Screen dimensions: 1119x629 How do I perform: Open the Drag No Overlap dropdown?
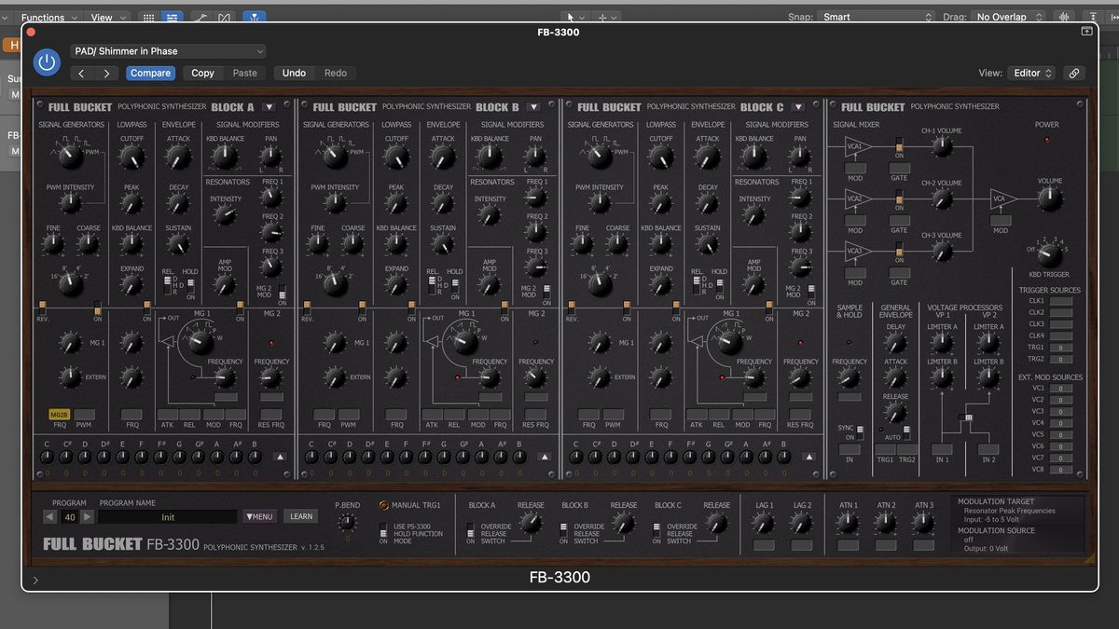click(x=1008, y=17)
